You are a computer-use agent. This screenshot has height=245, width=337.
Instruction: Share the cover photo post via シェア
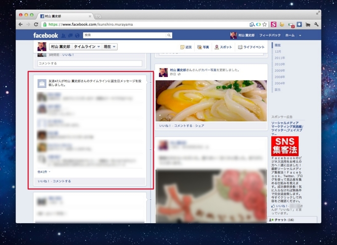(x=201, y=126)
